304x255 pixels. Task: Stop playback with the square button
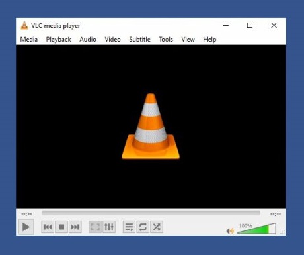coord(61,227)
